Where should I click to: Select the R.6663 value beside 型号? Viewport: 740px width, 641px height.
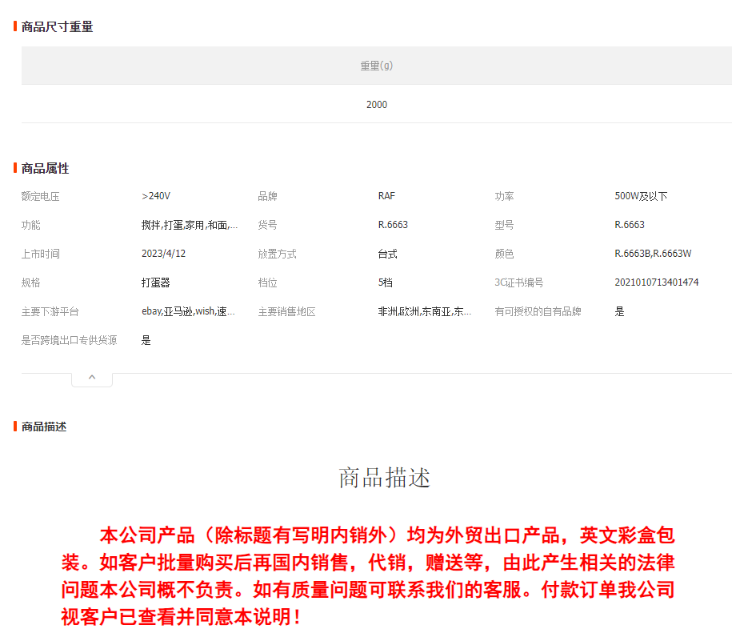(630, 225)
